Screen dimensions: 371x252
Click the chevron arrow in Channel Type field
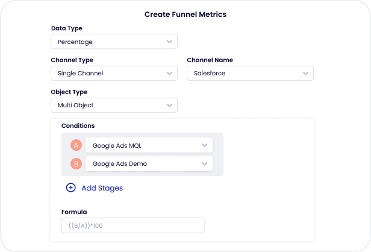[169, 74]
